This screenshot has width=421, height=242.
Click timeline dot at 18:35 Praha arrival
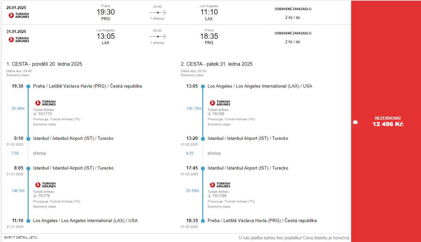pos(203,221)
